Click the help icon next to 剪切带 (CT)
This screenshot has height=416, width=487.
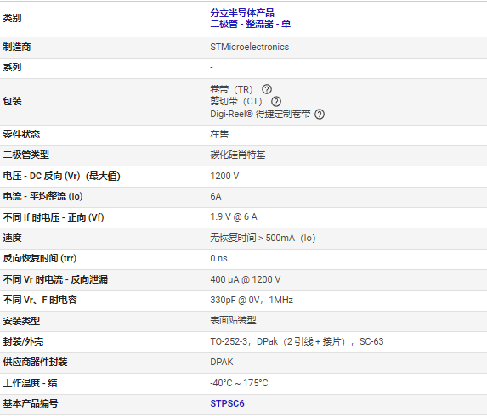tap(276, 101)
